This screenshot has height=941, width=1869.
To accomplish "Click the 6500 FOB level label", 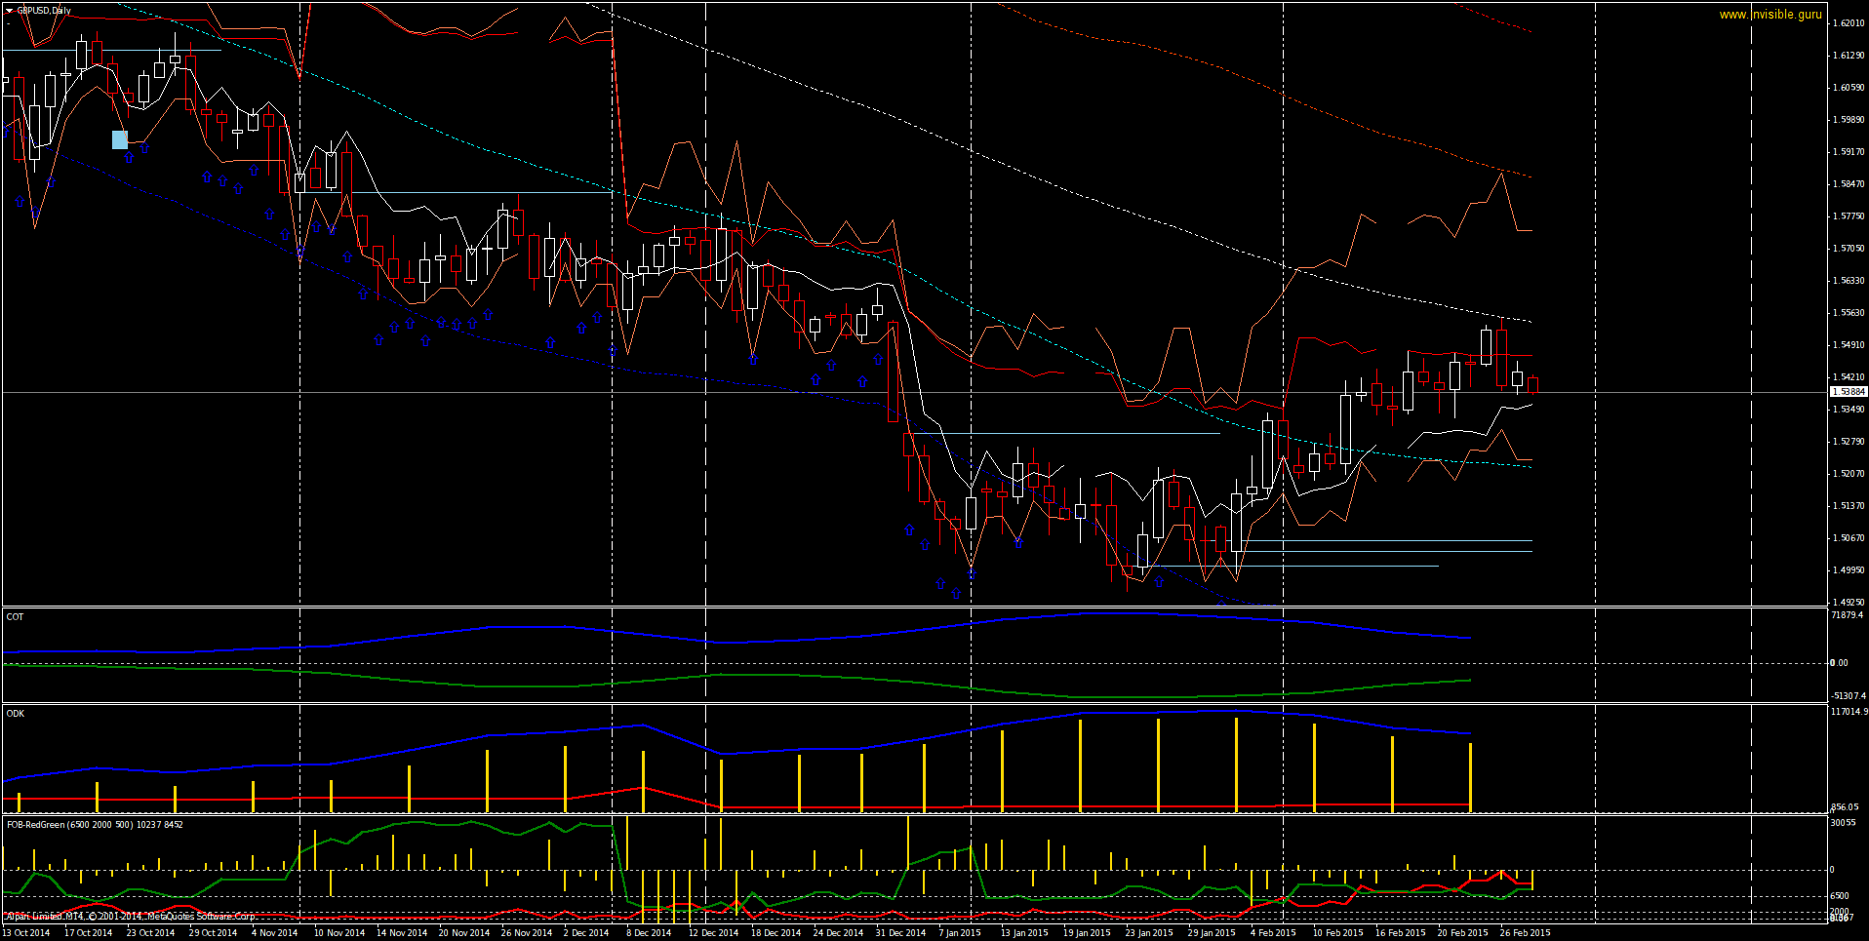I will coord(1839,895).
